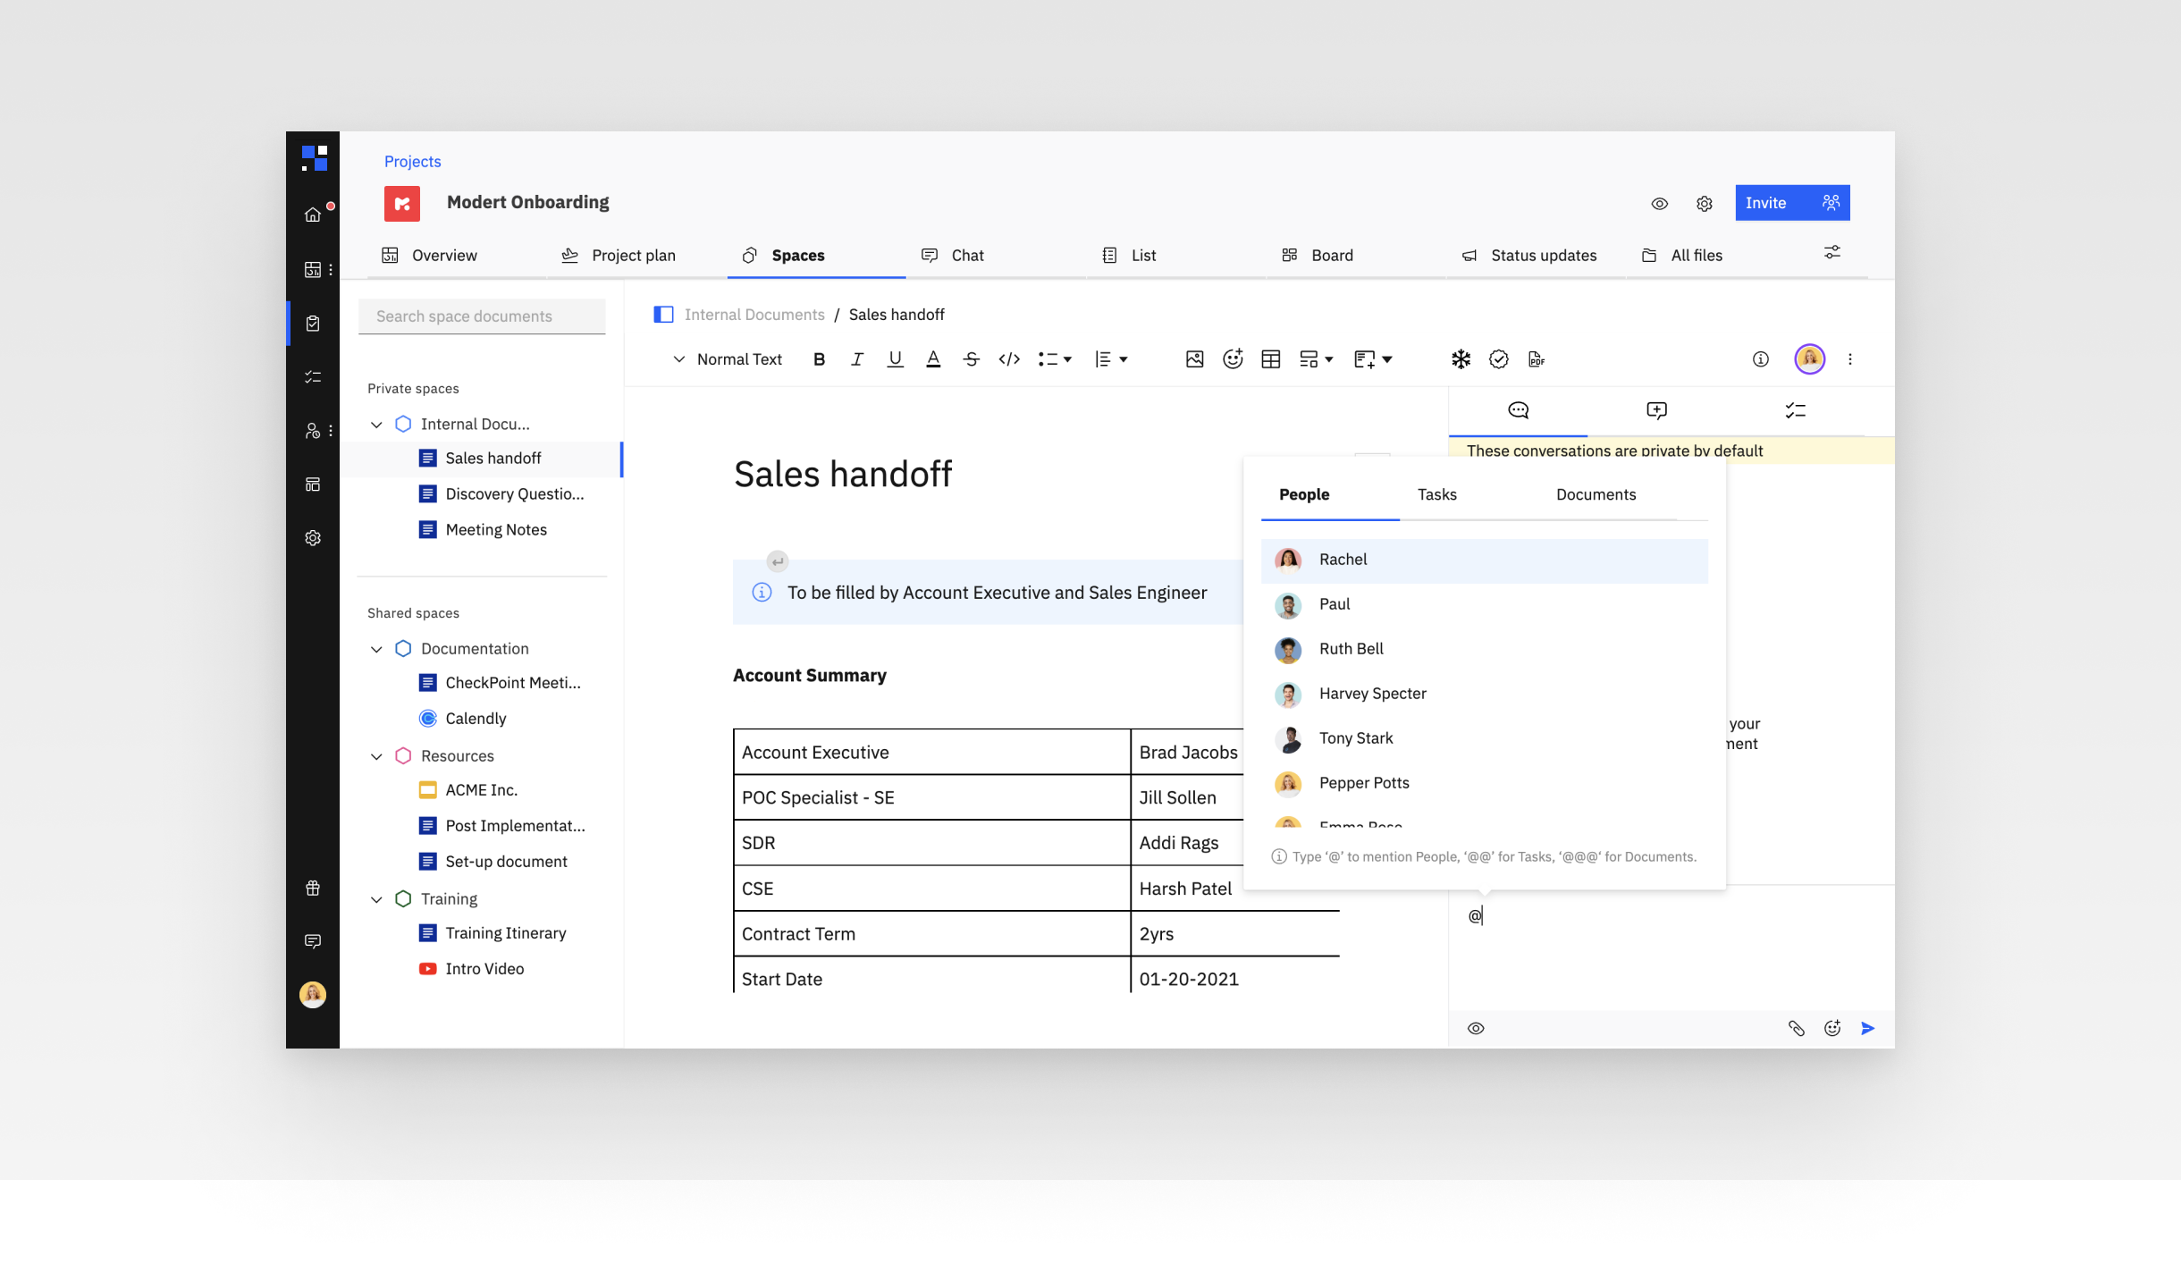Image resolution: width=2181 pixels, height=1272 pixels.
Task: Toggle comment visibility eye icon
Action: pos(1476,1028)
